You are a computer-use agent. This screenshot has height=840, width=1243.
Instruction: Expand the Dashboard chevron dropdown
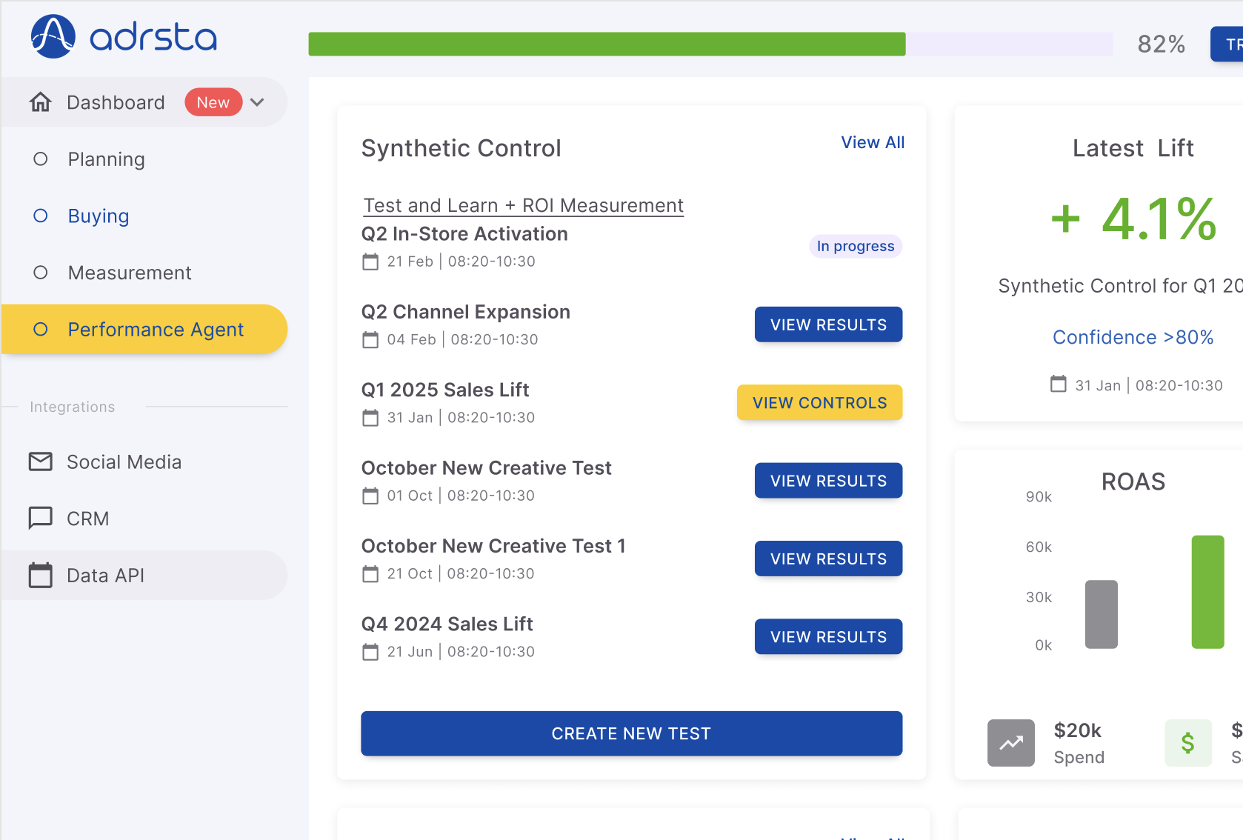[257, 102]
